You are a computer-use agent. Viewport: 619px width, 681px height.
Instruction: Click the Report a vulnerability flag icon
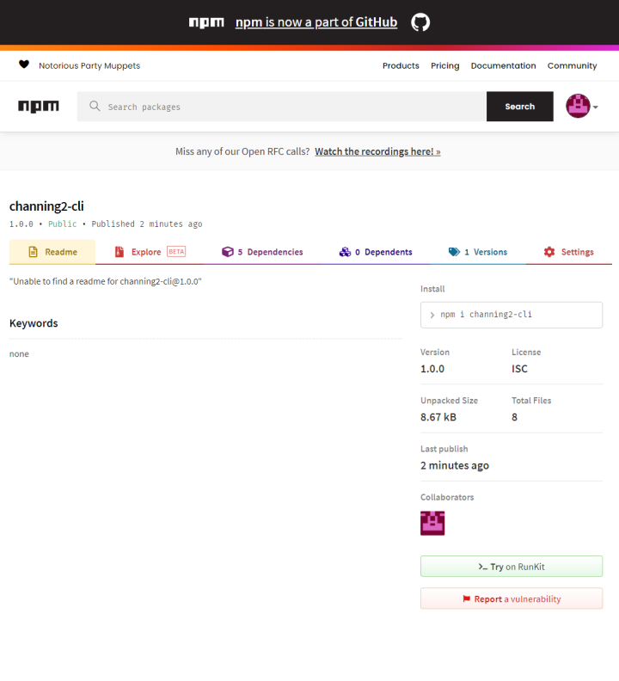467,599
